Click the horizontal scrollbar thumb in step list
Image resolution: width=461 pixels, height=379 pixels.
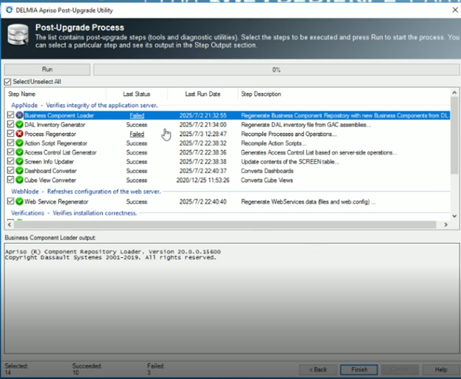pos(225,225)
